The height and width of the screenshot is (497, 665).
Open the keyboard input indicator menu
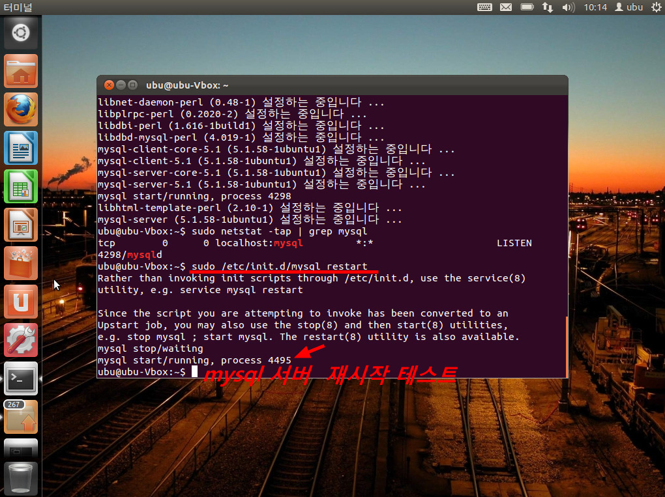[484, 7]
